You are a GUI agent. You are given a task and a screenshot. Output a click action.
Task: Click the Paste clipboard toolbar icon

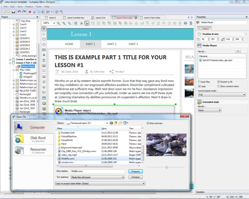tap(43, 12)
